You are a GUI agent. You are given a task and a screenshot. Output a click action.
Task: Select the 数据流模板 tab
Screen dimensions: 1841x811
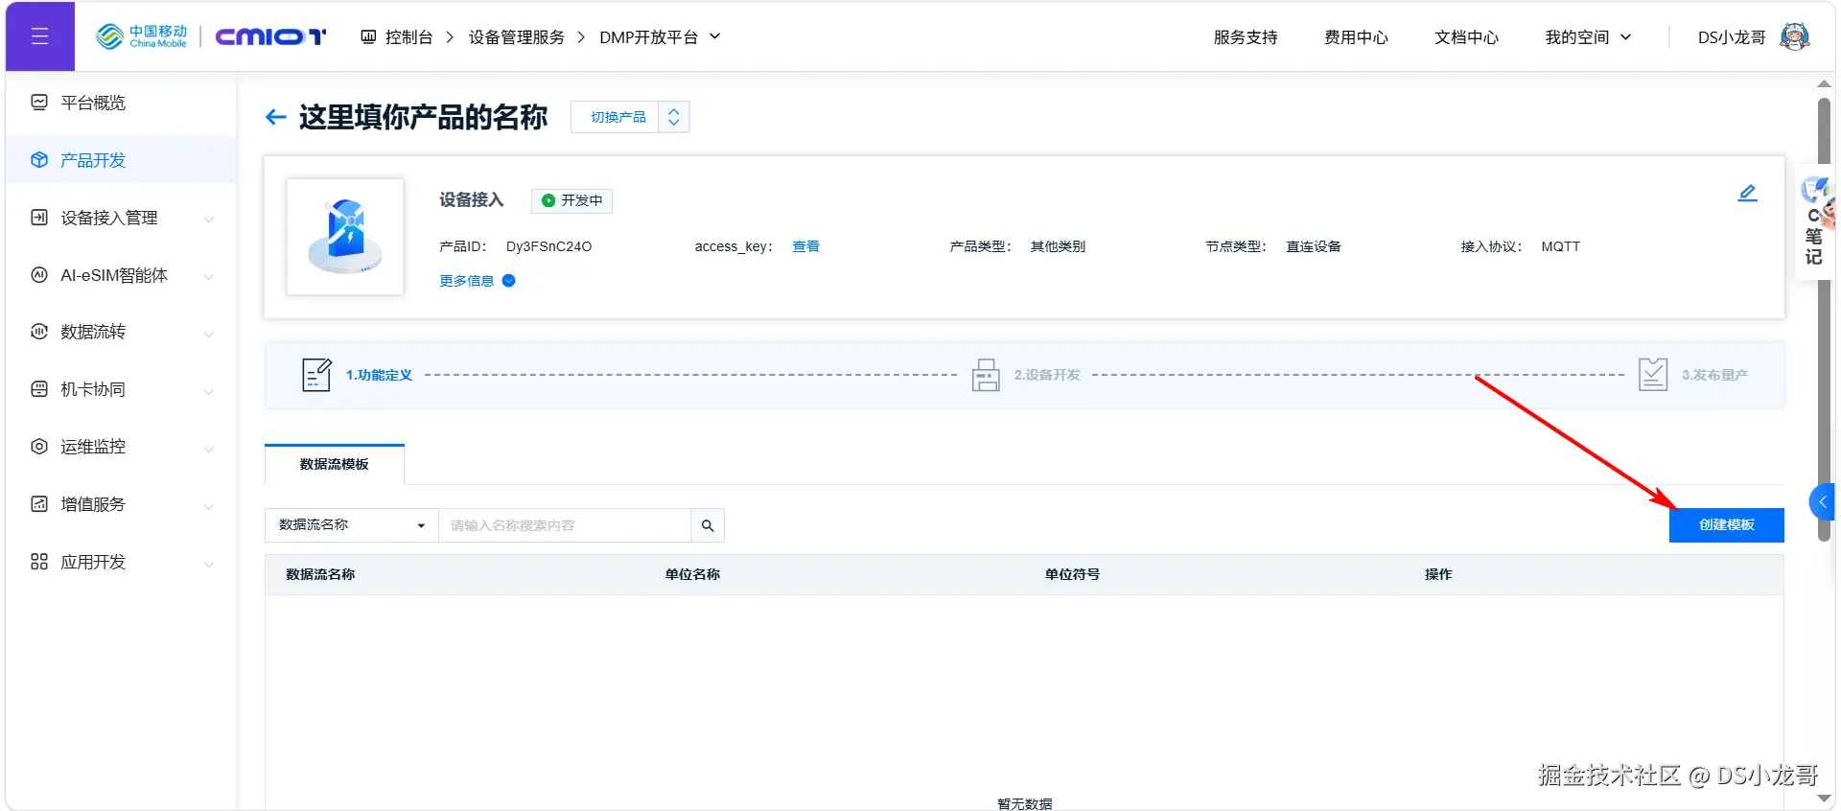pos(335,464)
